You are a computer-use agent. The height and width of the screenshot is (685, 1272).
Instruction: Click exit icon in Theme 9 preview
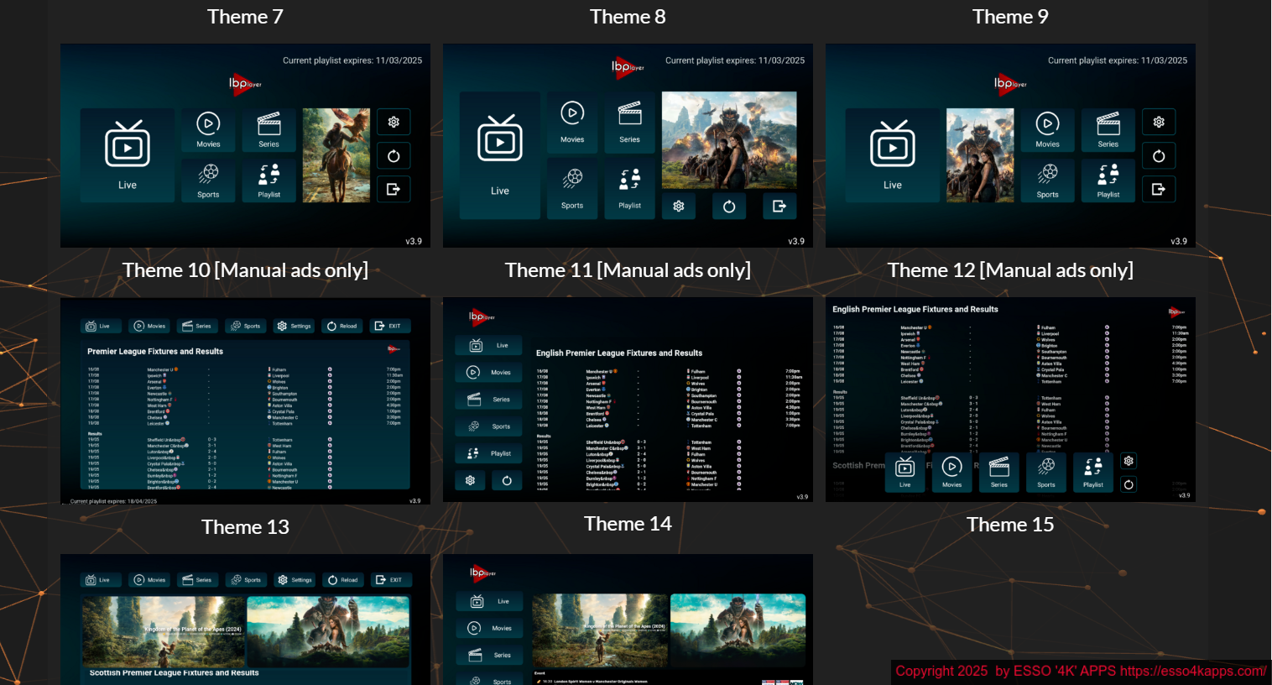1159,189
